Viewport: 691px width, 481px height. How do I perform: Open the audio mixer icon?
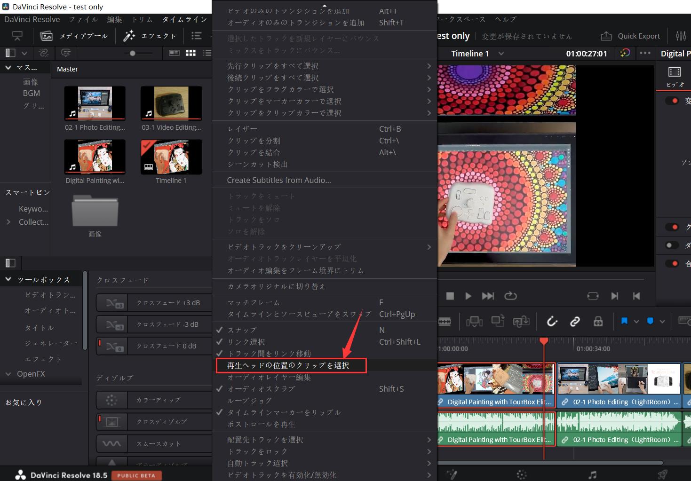coord(681,36)
